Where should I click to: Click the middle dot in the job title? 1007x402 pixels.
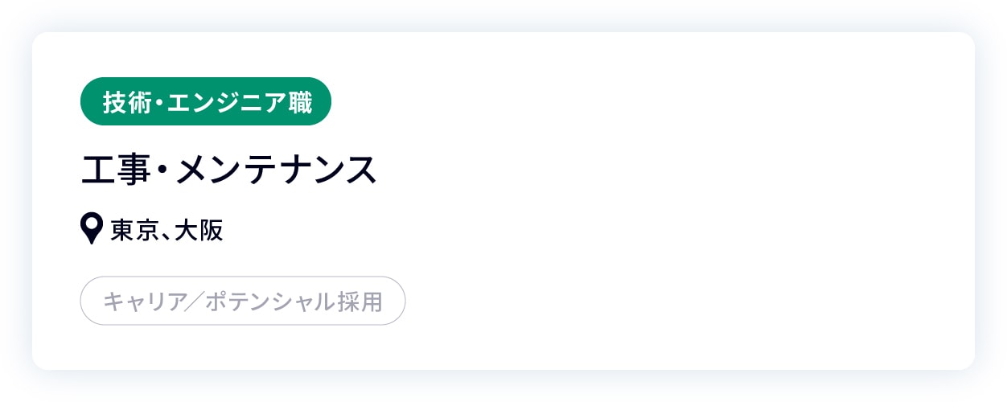tap(158, 171)
